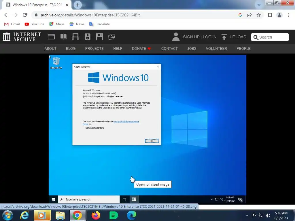Open File Explorer from the taskbar
Viewport: 295px width, 221px height.
click(x=60, y=215)
